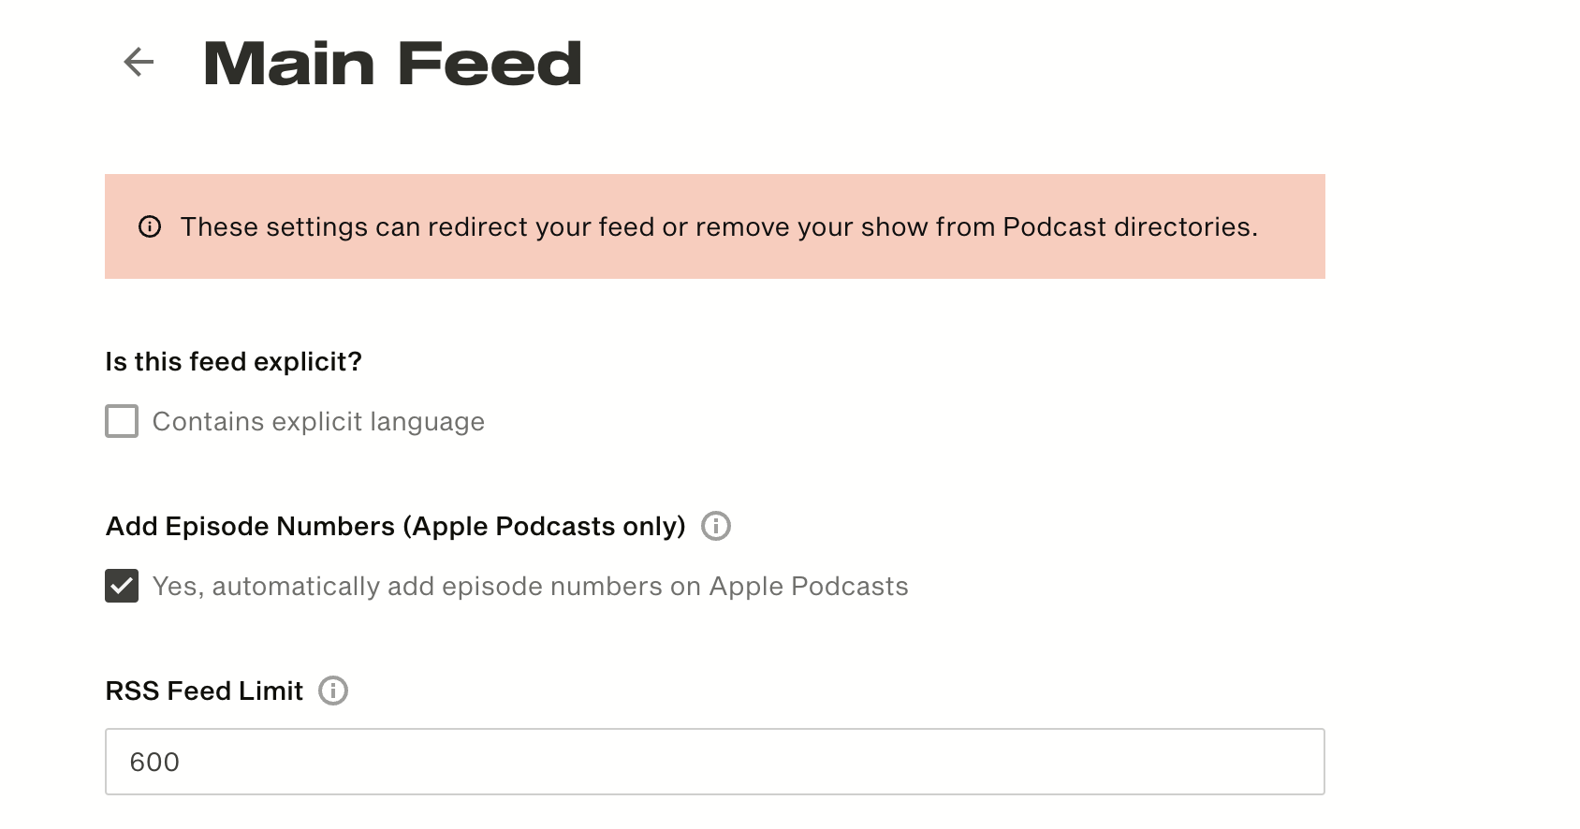Click the info icon in the warning banner
This screenshot has height=829, width=1580.
pyautogui.click(x=150, y=226)
